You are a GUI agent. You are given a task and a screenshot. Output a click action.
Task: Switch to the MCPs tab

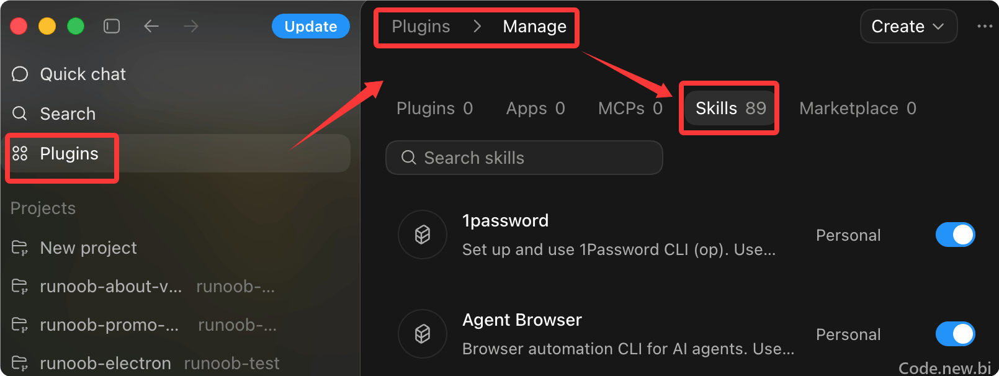[x=630, y=109]
